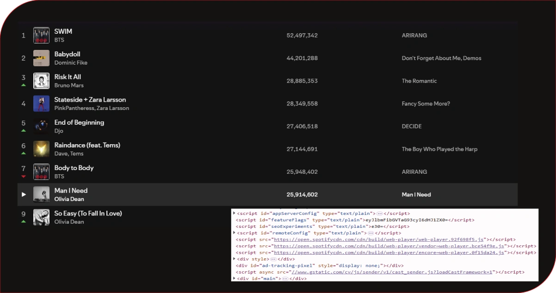Viewport: 556px width, 293px height.
Task: Click the SWIM album artwork
Action: click(x=41, y=35)
